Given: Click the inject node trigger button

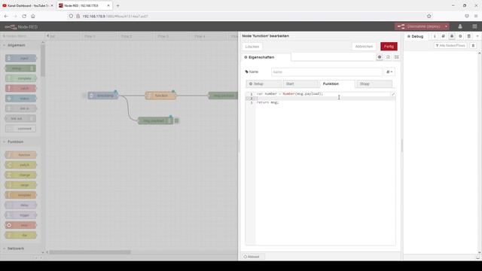Looking at the screenshot, I should (84, 96).
